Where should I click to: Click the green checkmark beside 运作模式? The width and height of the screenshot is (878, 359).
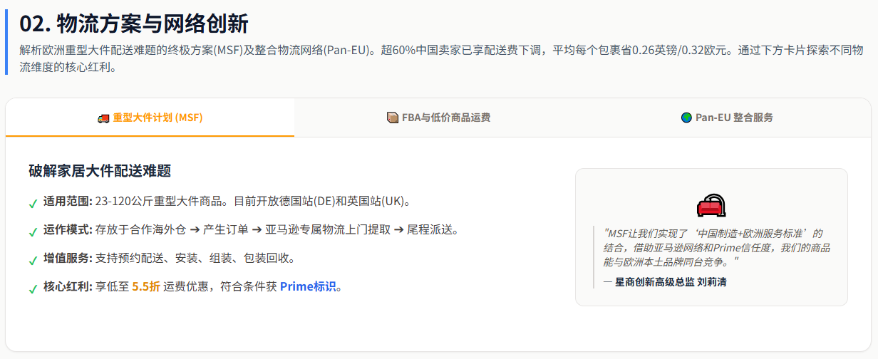tap(33, 232)
